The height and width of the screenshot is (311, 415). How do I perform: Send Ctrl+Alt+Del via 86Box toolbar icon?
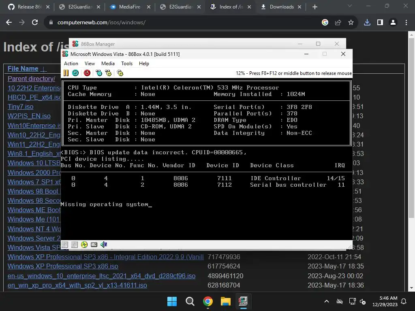coord(99,73)
